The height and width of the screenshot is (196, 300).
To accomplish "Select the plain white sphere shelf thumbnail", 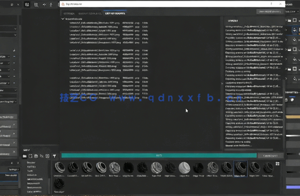I will tap(184, 167).
